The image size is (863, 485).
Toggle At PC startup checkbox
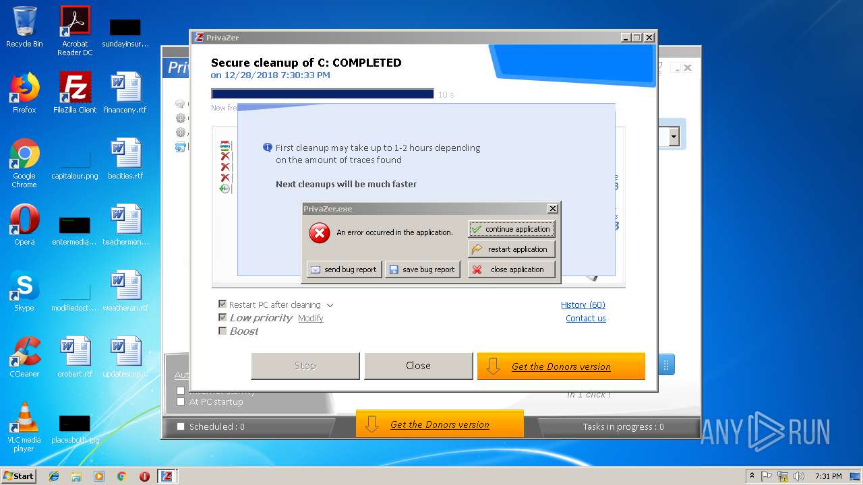(180, 401)
